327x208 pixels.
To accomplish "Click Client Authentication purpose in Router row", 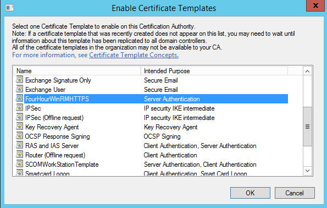I will [170, 155].
